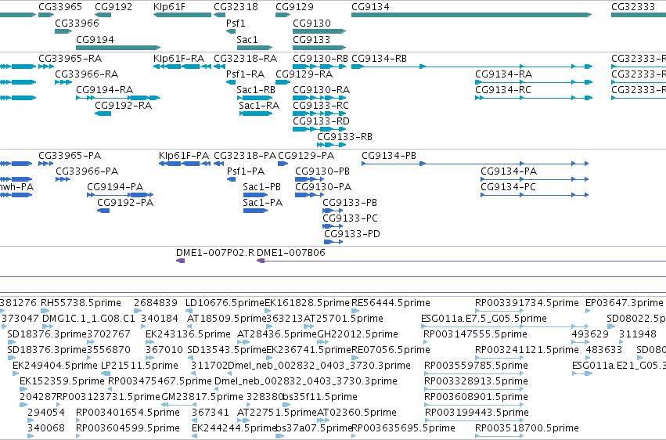Open transcript Sac1-RB label

(x=256, y=89)
